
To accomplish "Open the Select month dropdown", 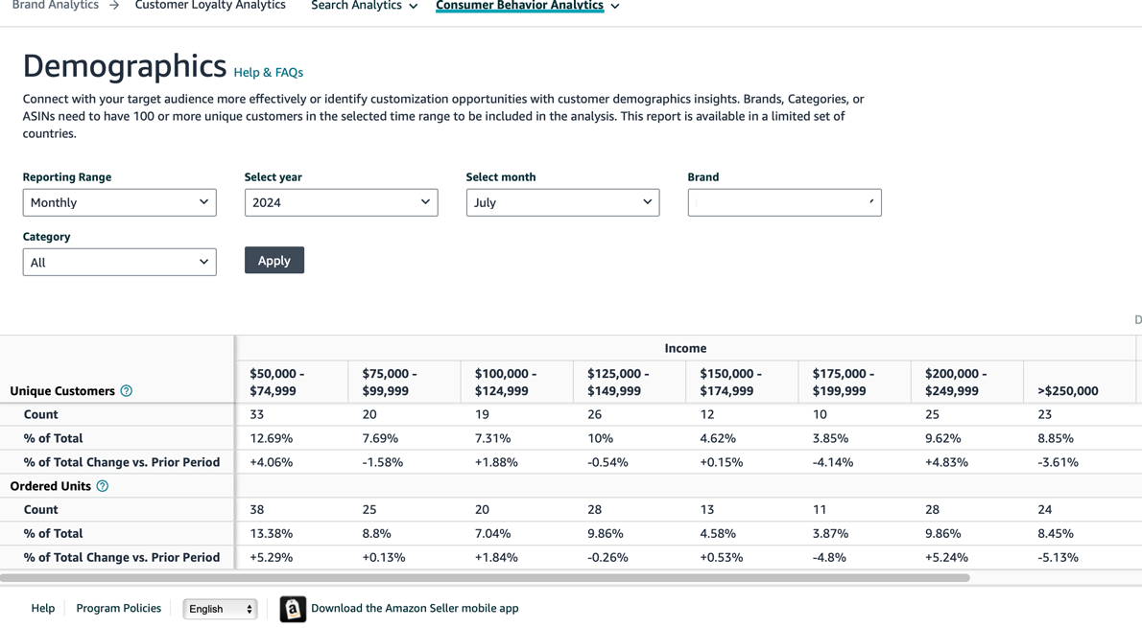I will point(562,202).
